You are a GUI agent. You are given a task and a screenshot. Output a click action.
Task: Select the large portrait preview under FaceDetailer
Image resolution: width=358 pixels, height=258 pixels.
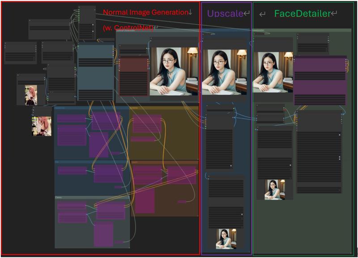click(x=273, y=72)
